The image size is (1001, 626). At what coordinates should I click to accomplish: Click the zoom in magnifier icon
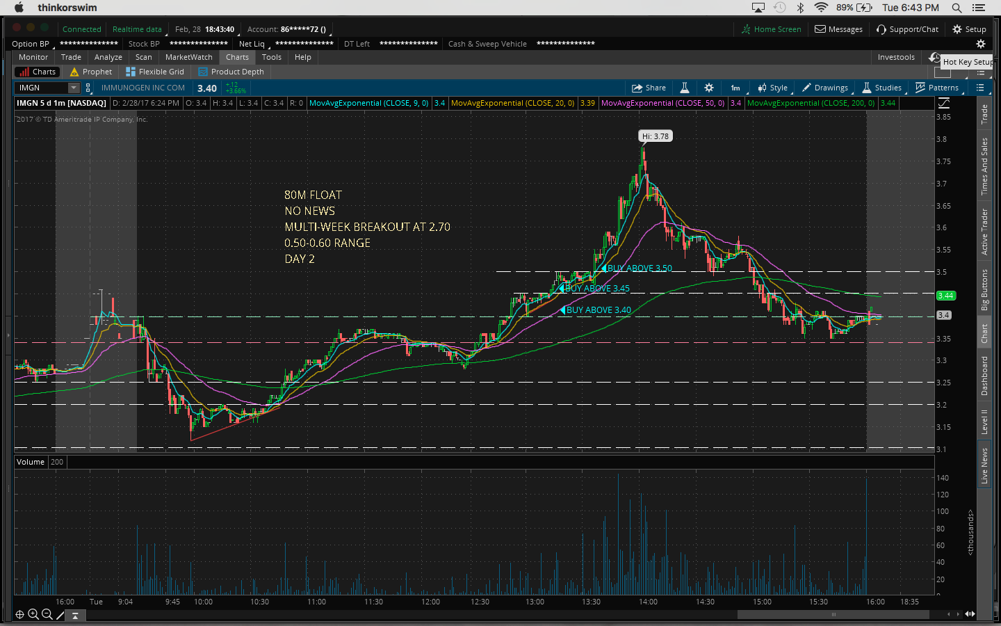33,614
